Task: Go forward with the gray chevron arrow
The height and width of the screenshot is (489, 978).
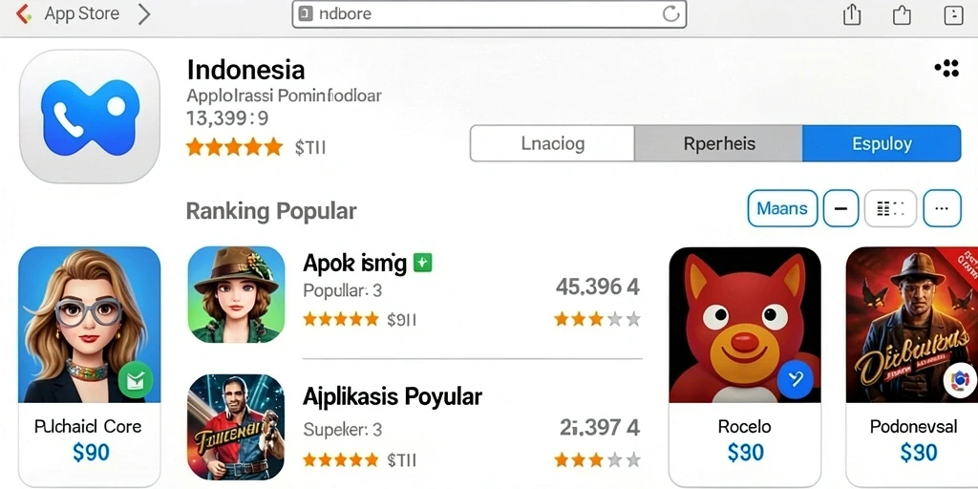Action: pos(144,13)
